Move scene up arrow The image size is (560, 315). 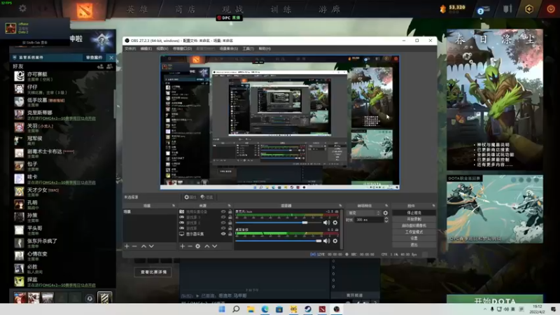pos(143,246)
